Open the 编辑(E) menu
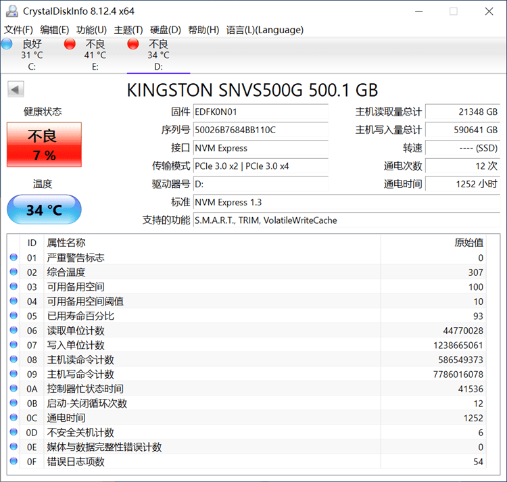 click(54, 30)
